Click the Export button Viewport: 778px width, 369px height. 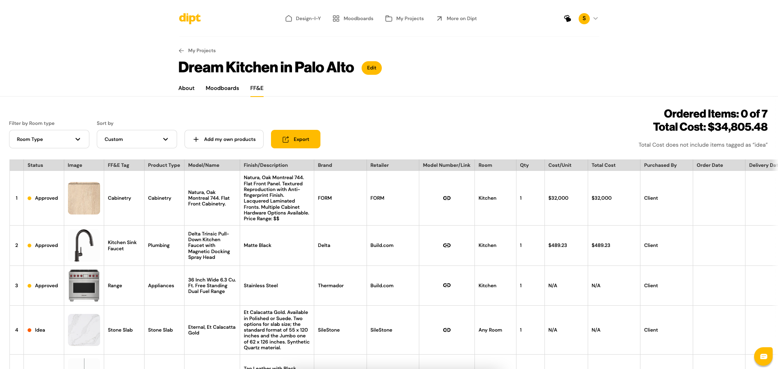point(296,139)
